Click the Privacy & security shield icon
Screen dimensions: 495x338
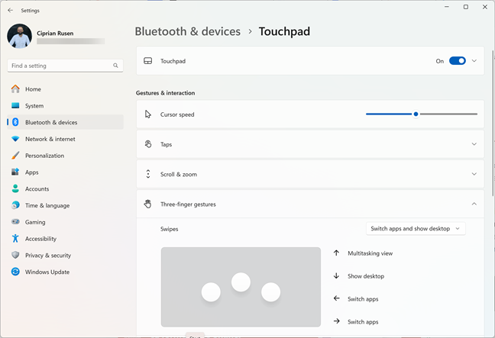tap(15, 255)
